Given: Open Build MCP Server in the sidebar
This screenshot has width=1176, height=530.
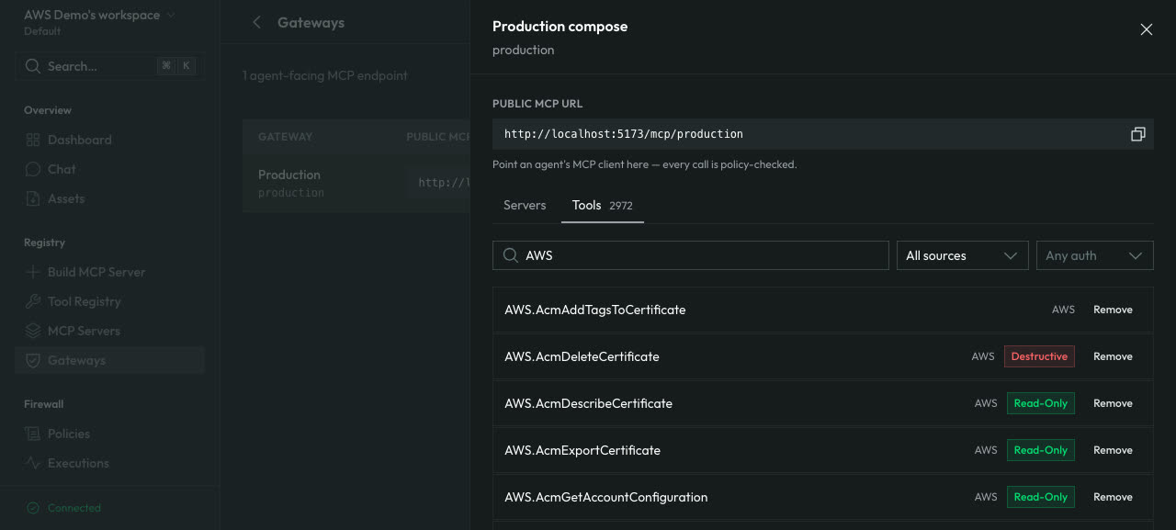Looking at the screenshot, I should [x=109, y=272].
